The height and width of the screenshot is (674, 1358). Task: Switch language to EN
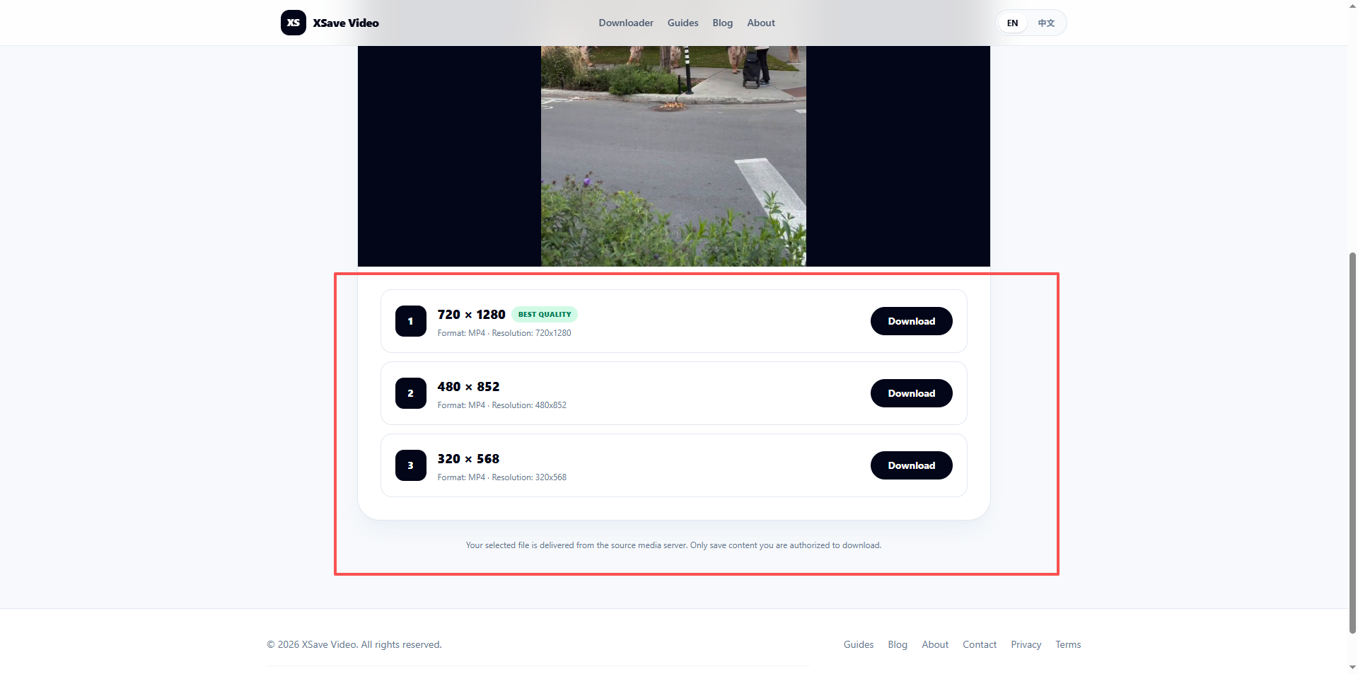(1012, 23)
